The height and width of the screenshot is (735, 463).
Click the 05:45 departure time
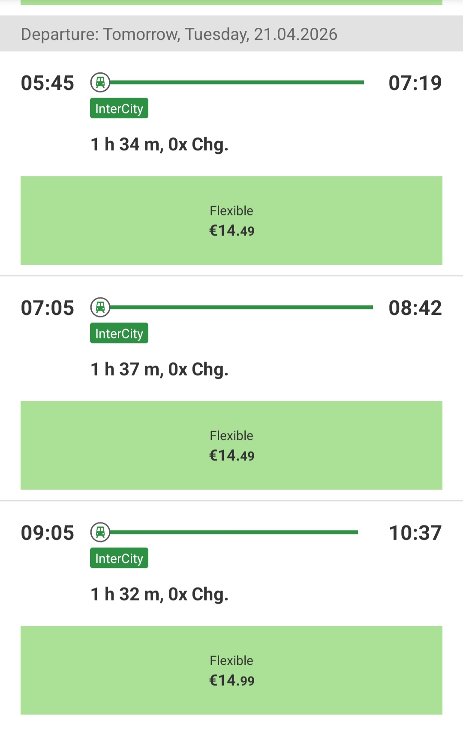[x=48, y=83]
